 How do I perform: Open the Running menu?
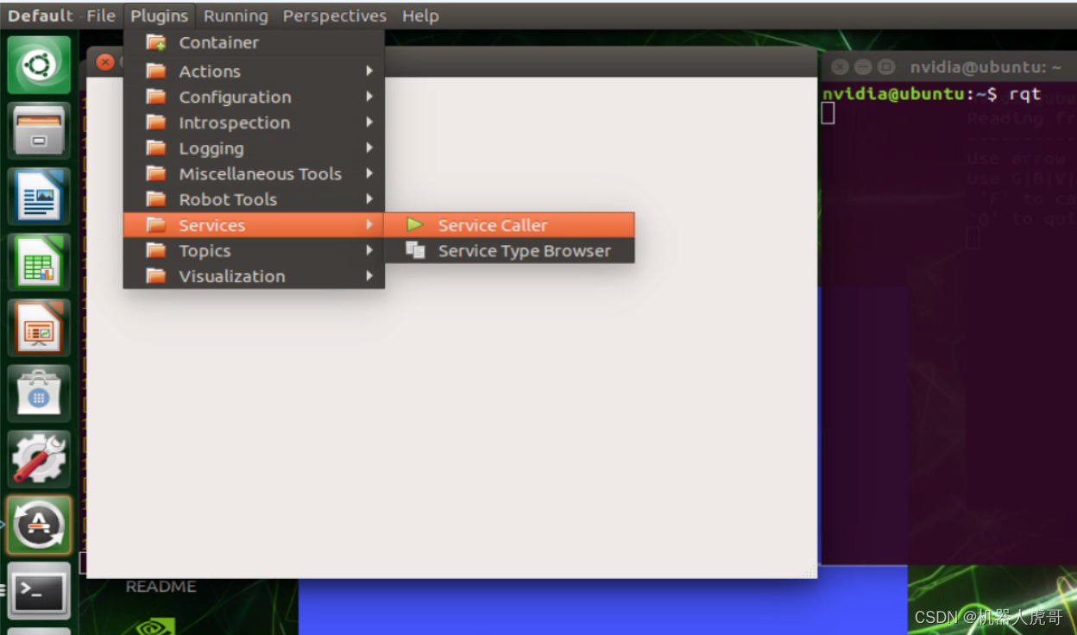click(x=236, y=15)
